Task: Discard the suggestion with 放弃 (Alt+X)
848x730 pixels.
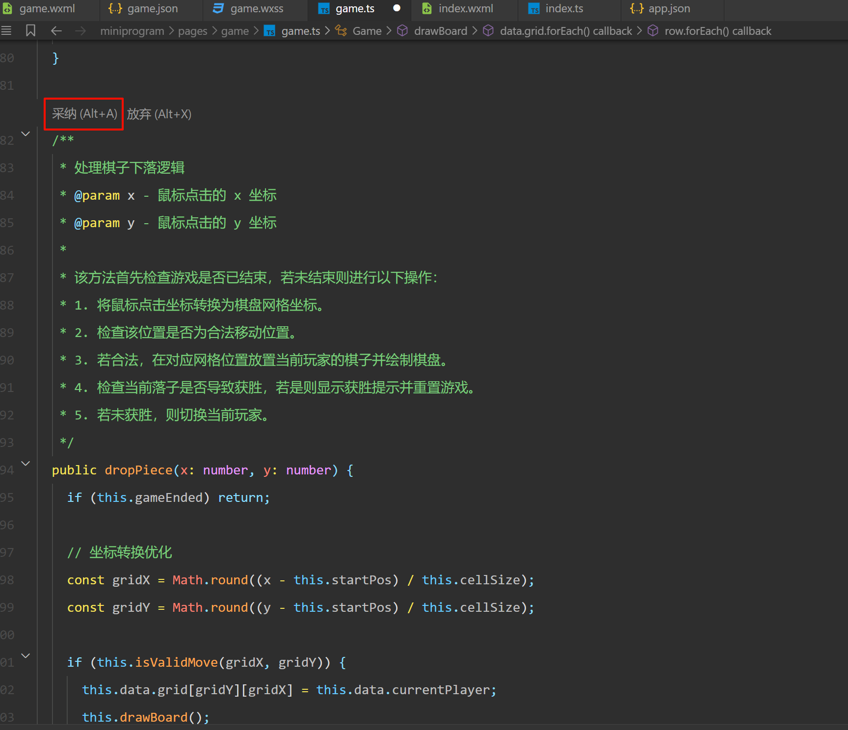Action: pos(159,114)
